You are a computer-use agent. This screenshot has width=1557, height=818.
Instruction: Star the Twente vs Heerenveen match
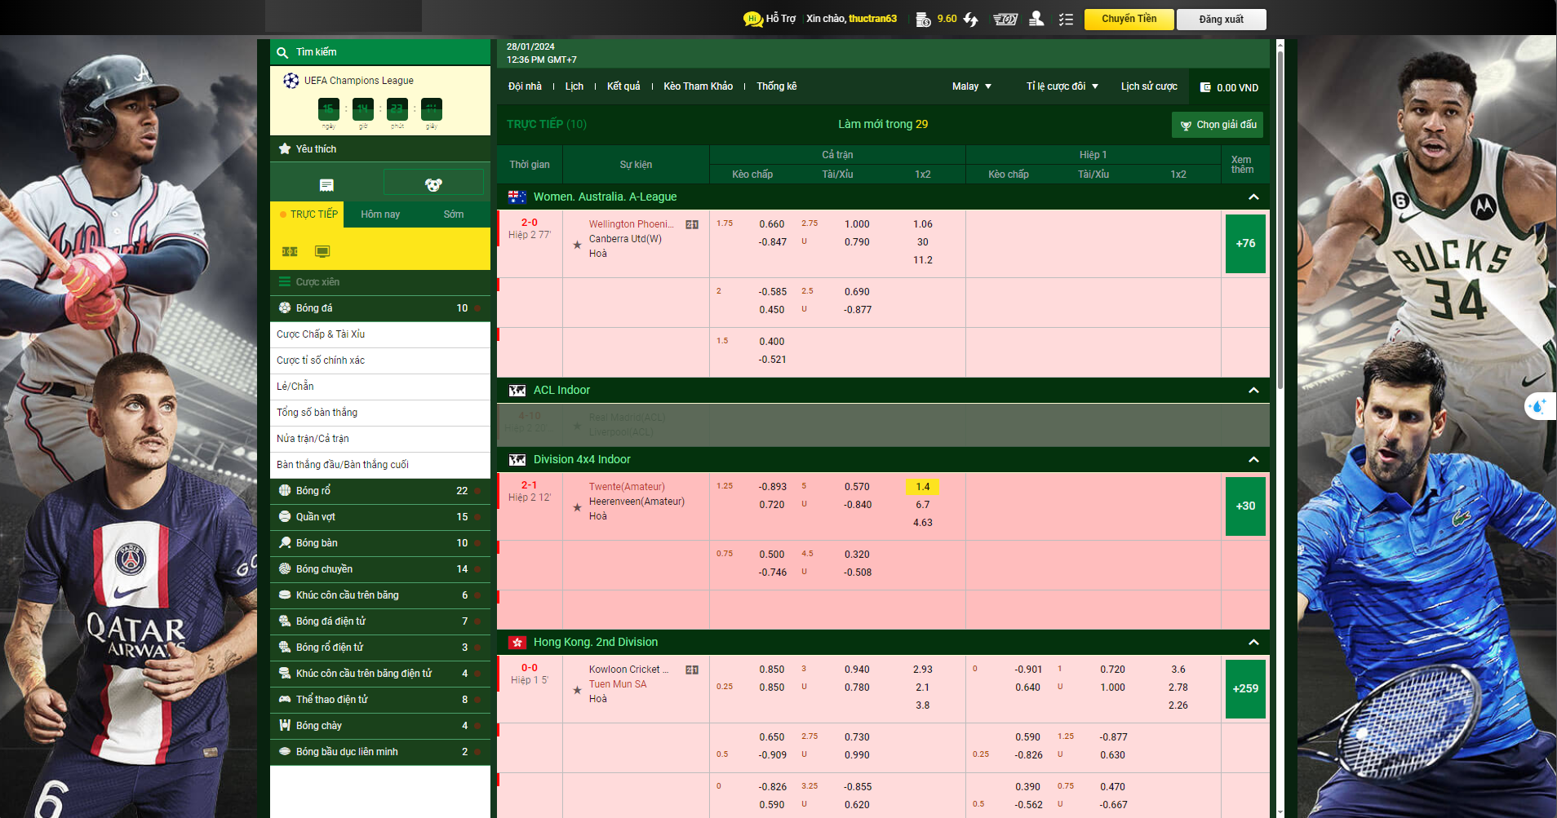[577, 507]
